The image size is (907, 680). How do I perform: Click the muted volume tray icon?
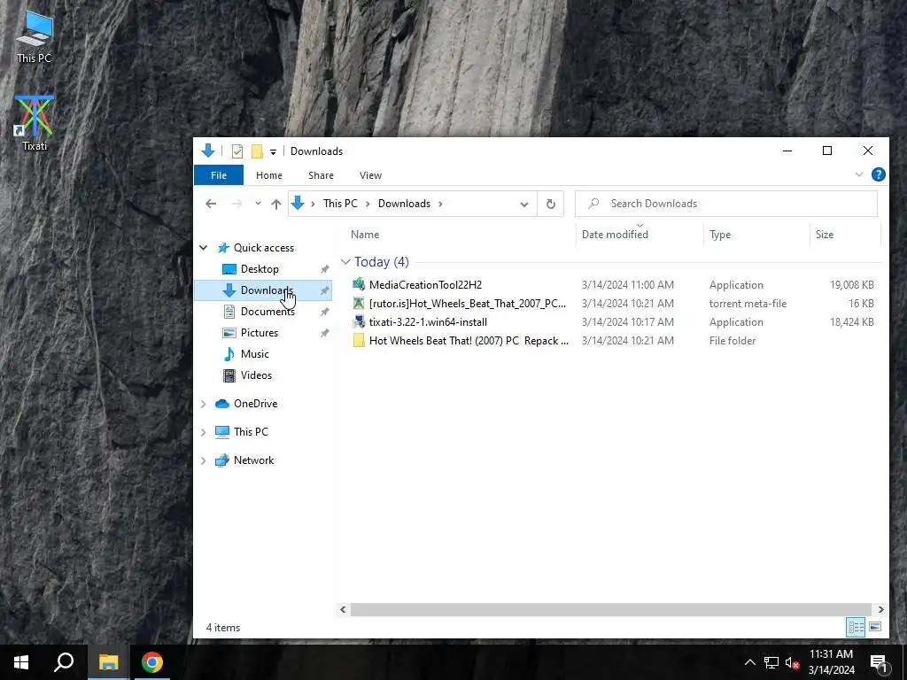click(x=792, y=662)
